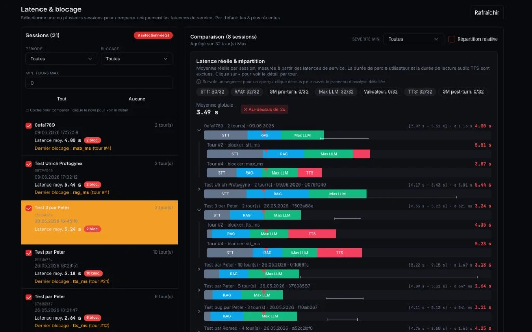Viewport: 532px width, 332px height.
Task: Click the TTS: 32/32 chip
Action: (x=420, y=91)
